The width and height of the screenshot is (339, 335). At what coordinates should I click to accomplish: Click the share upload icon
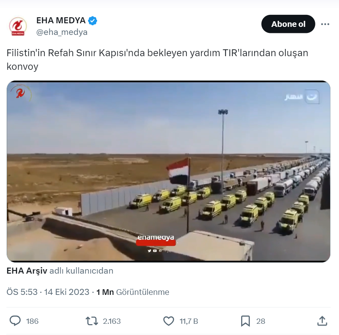point(322,321)
